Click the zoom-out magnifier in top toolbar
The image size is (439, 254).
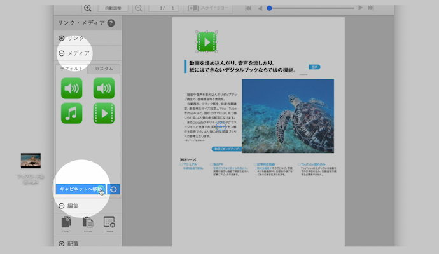click(x=138, y=8)
